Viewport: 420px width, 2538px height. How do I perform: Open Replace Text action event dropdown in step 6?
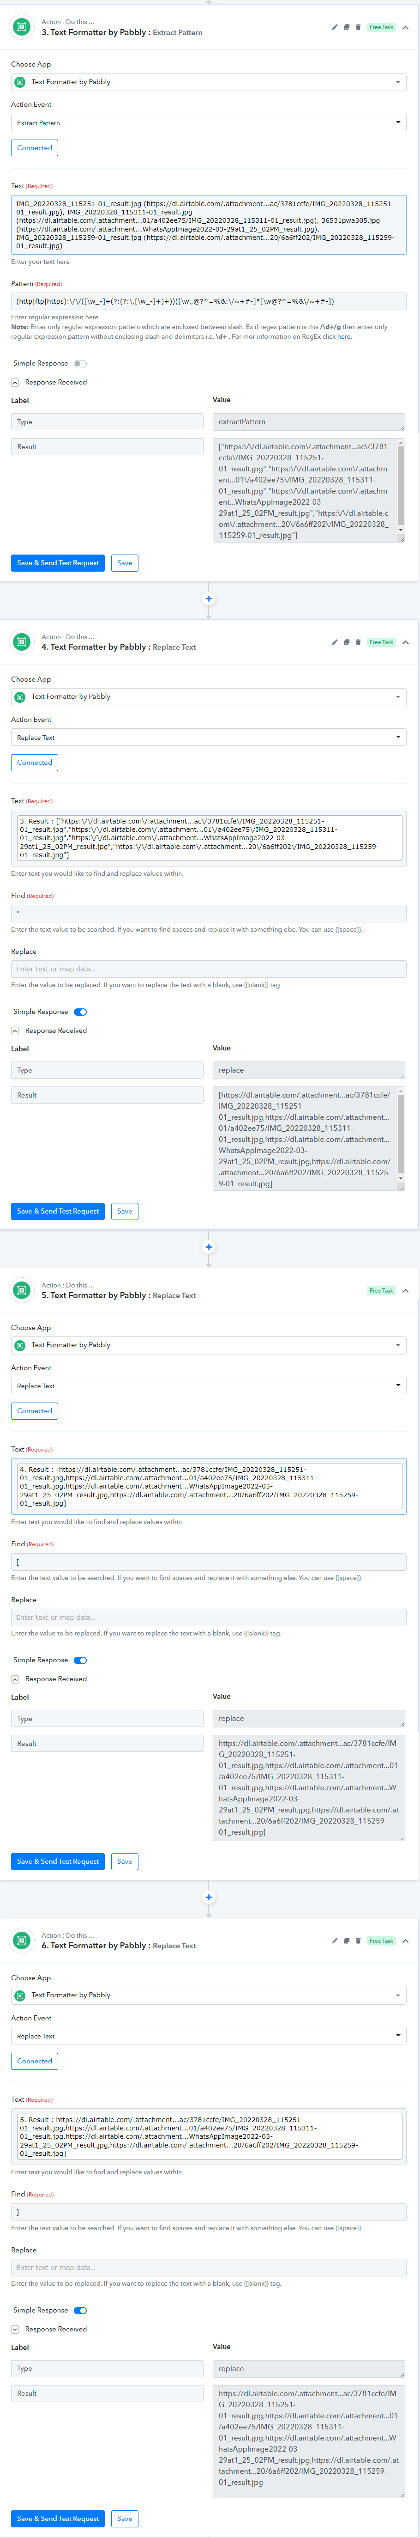point(209,2036)
